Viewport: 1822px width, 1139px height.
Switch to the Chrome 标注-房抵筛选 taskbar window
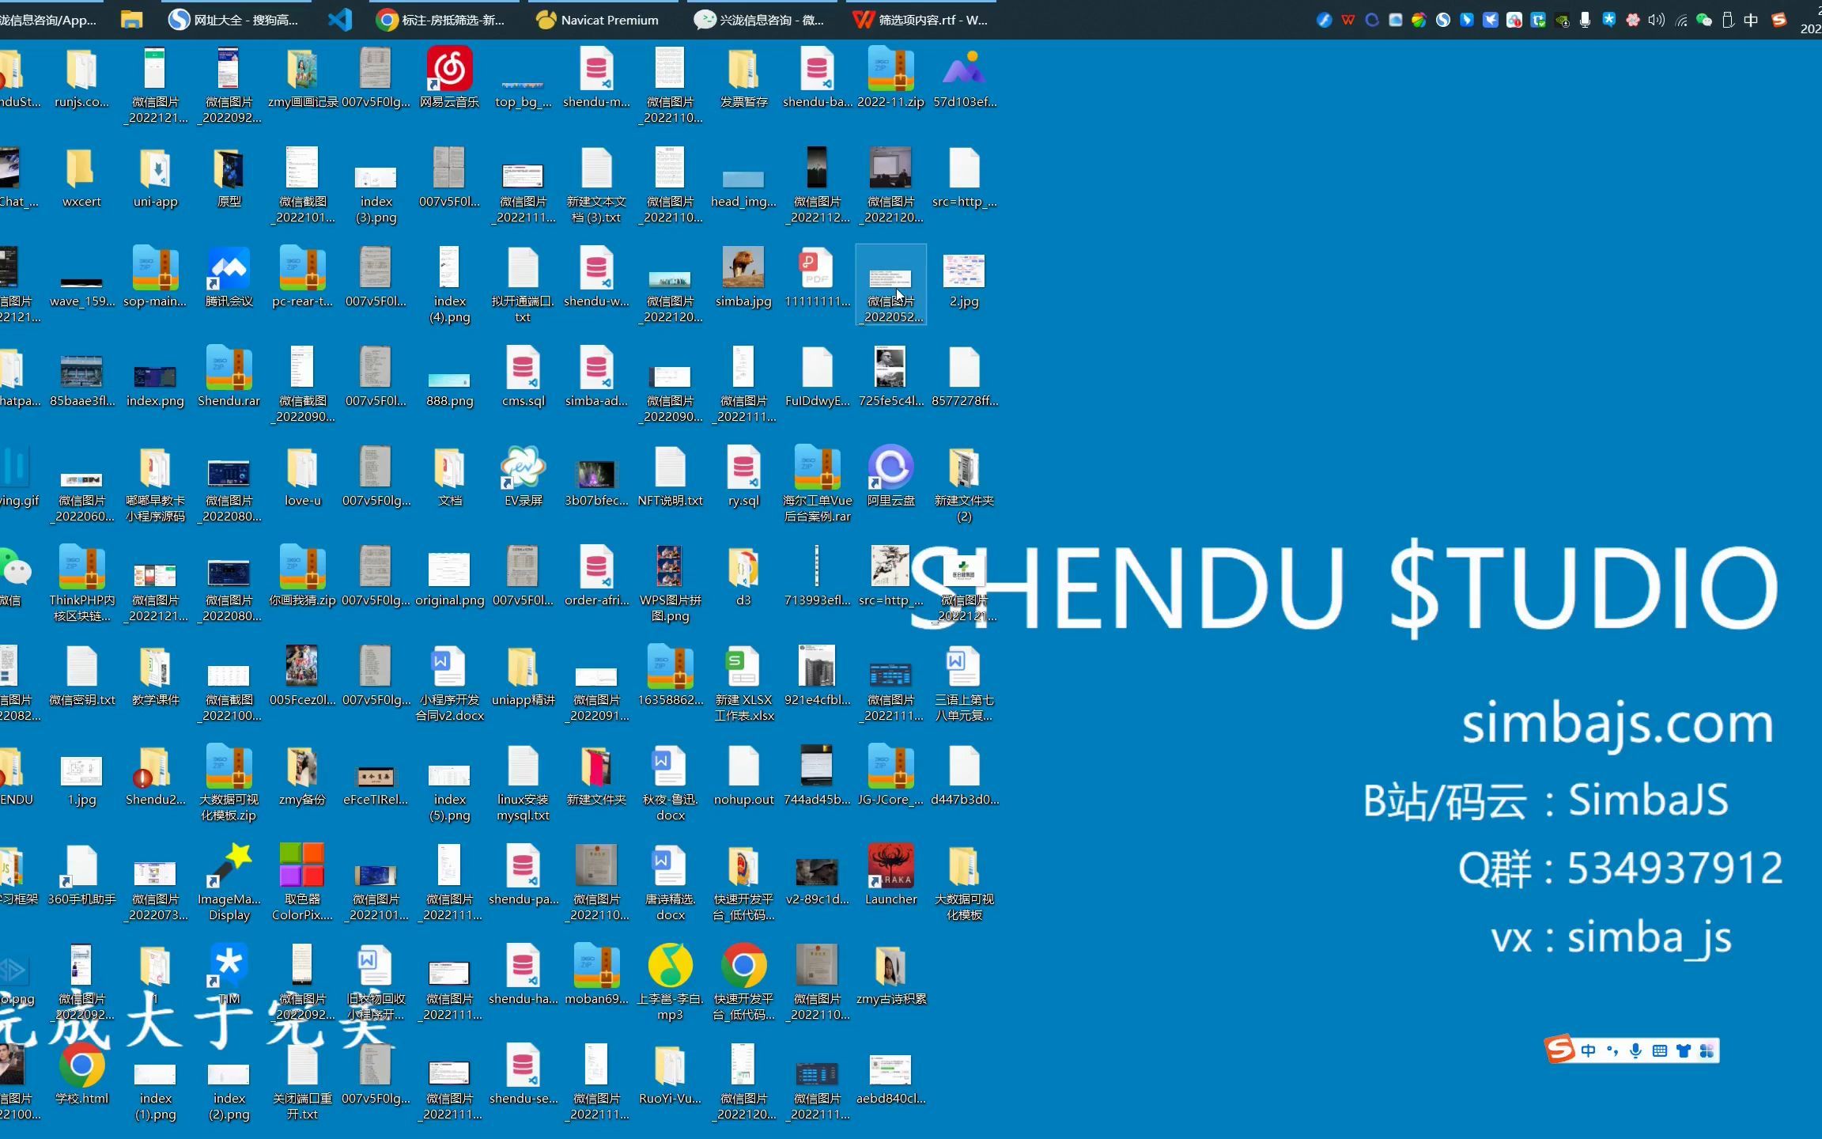[440, 21]
